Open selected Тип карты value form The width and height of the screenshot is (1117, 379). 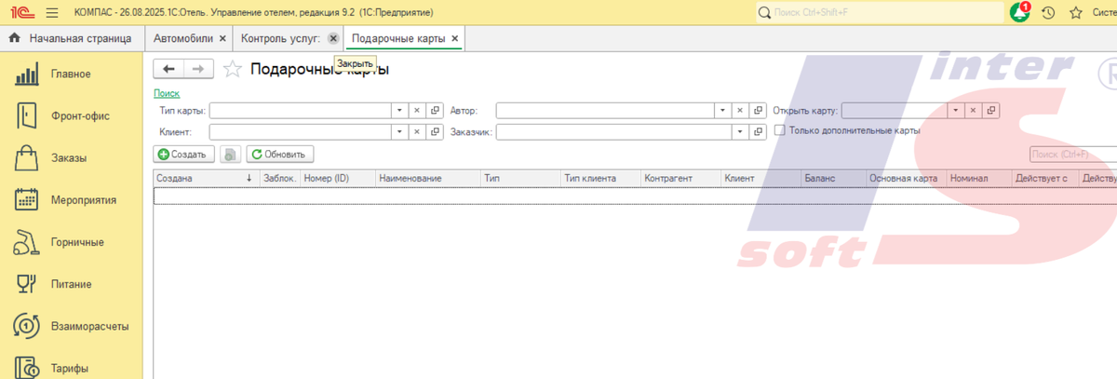coord(435,110)
